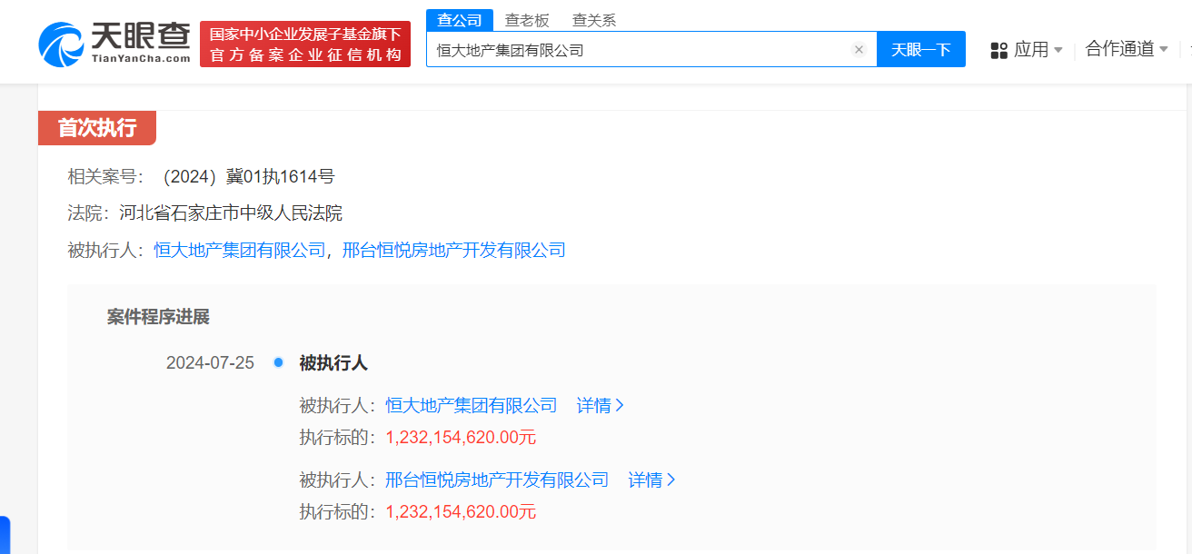Click the 执行标的 amount 1,232,154,620.00元
The height and width of the screenshot is (554, 1192).
pyautogui.click(x=461, y=437)
